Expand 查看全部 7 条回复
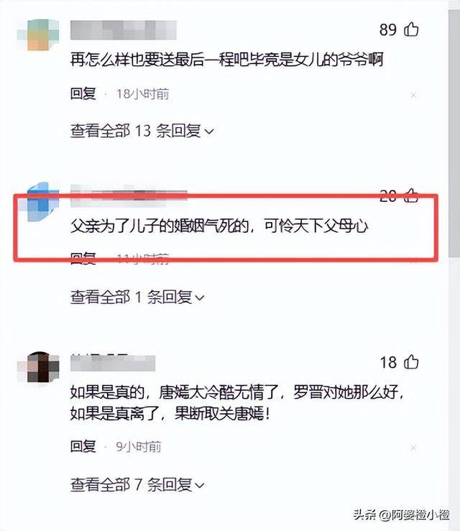This screenshot has width=460, height=531. click(137, 485)
